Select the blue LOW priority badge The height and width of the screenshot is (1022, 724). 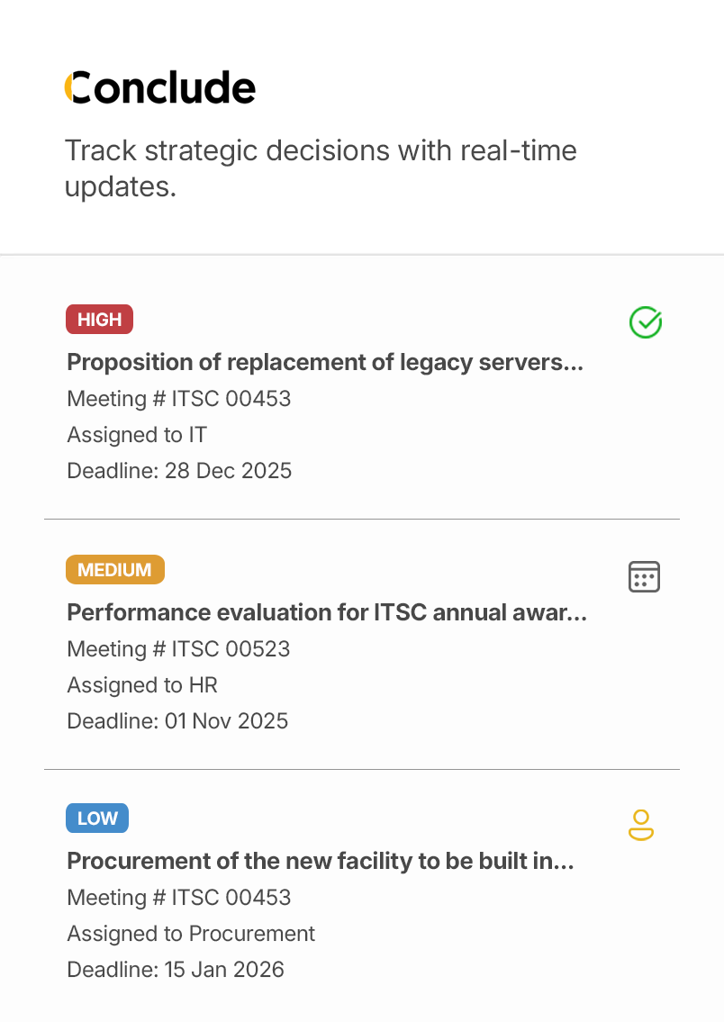97,818
